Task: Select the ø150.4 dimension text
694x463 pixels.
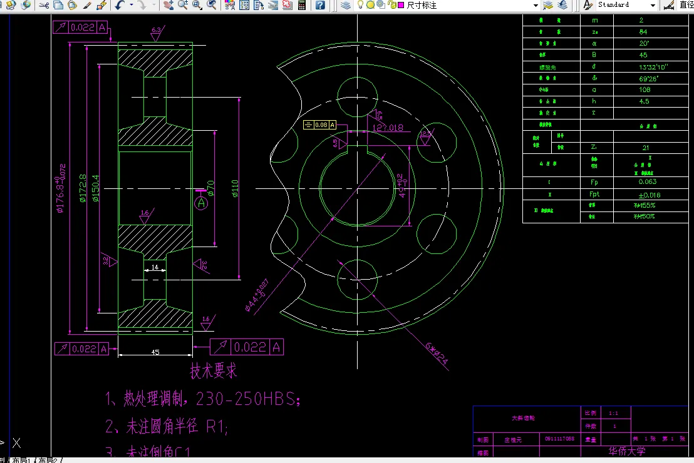Action: coord(96,188)
